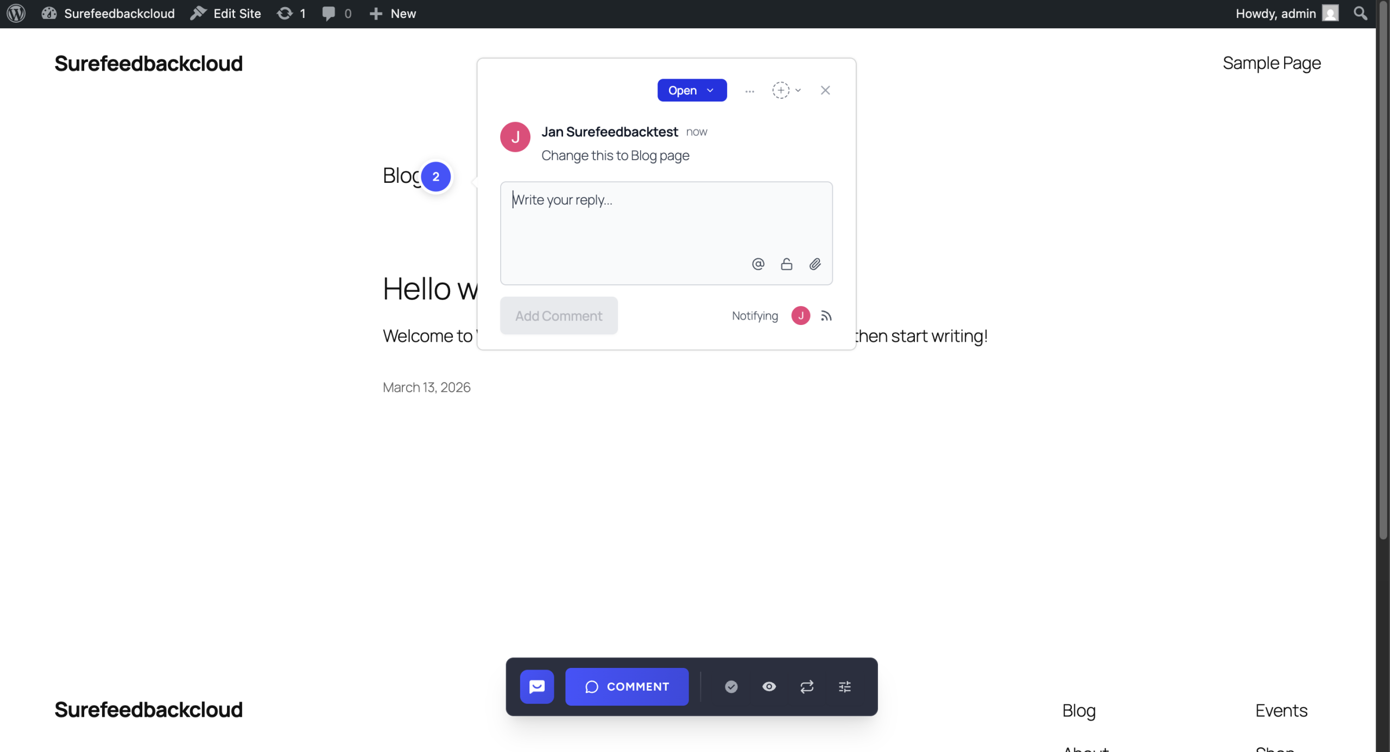Click the COMMENT mode button
This screenshot has height=752, width=1390.
click(627, 686)
